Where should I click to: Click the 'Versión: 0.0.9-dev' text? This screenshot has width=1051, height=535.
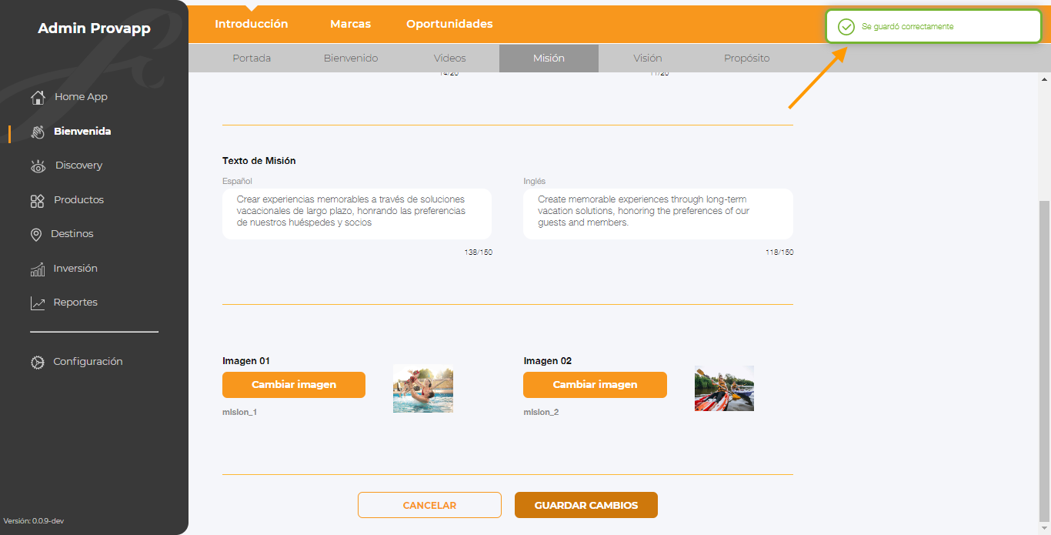pyautogui.click(x=34, y=521)
